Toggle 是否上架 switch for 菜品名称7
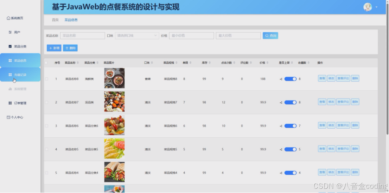The width and height of the screenshot is (389, 193). 291,102
